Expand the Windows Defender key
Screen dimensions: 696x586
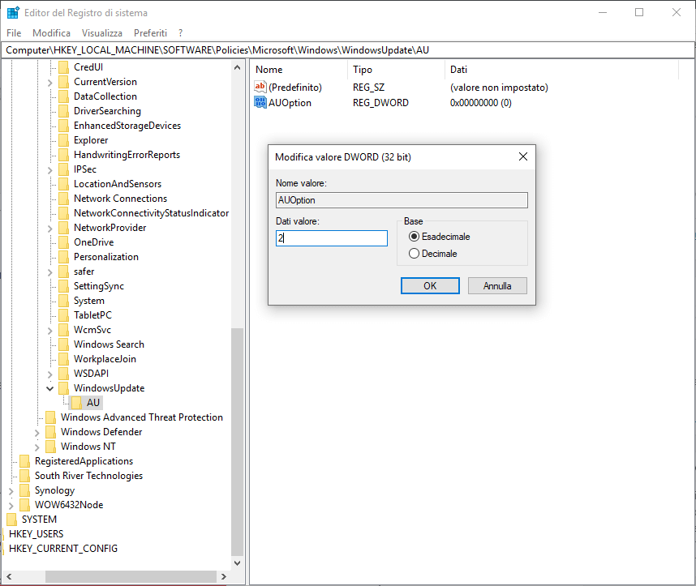click(x=37, y=433)
